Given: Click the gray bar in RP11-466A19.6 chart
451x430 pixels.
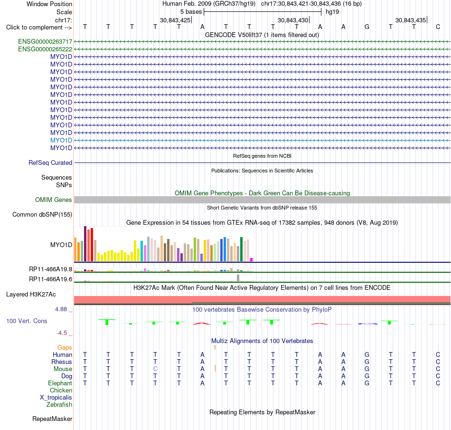Looking at the screenshot, I should 238,278.
